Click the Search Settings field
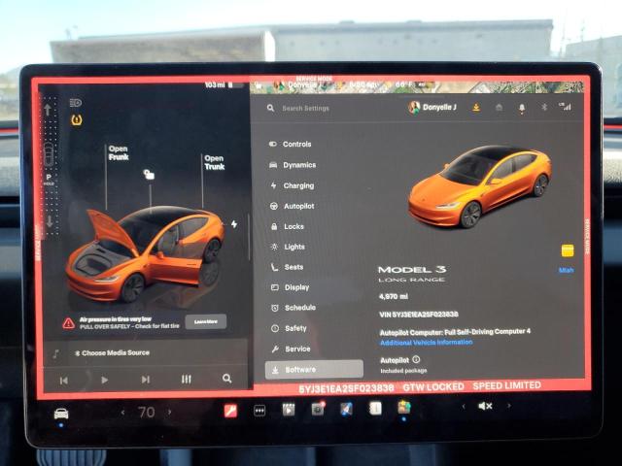The height and width of the screenshot is (466, 622). pos(305,108)
